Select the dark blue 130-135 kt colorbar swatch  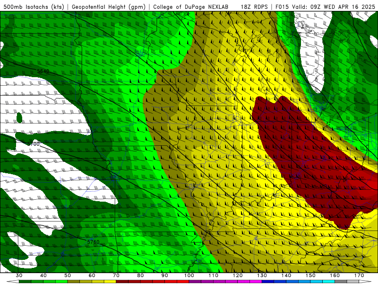click(x=268, y=282)
